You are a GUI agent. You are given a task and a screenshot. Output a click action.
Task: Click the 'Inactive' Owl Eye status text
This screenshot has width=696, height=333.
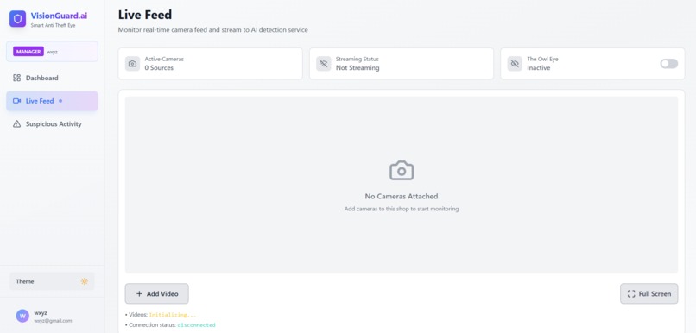coord(539,68)
